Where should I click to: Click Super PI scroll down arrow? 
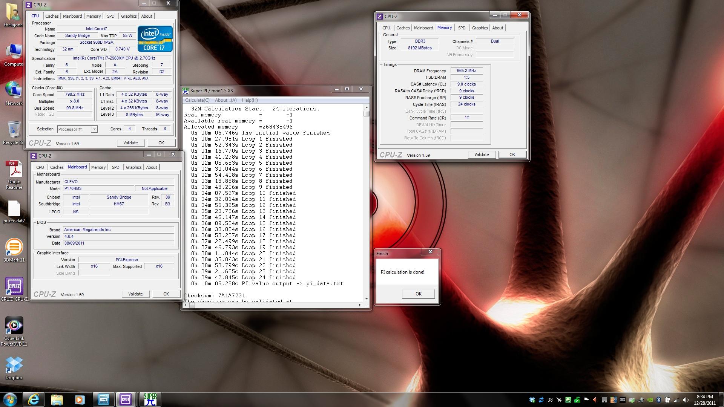(x=367, y=299)
